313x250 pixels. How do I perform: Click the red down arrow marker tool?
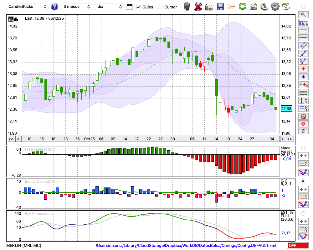tap(303, 69)
